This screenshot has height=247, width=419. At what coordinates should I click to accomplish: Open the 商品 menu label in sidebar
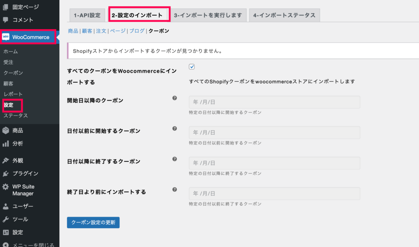click(18, 130)
